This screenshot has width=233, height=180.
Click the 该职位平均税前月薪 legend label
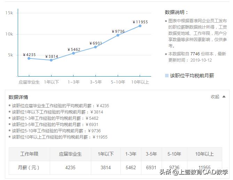(x=192, y=76)
